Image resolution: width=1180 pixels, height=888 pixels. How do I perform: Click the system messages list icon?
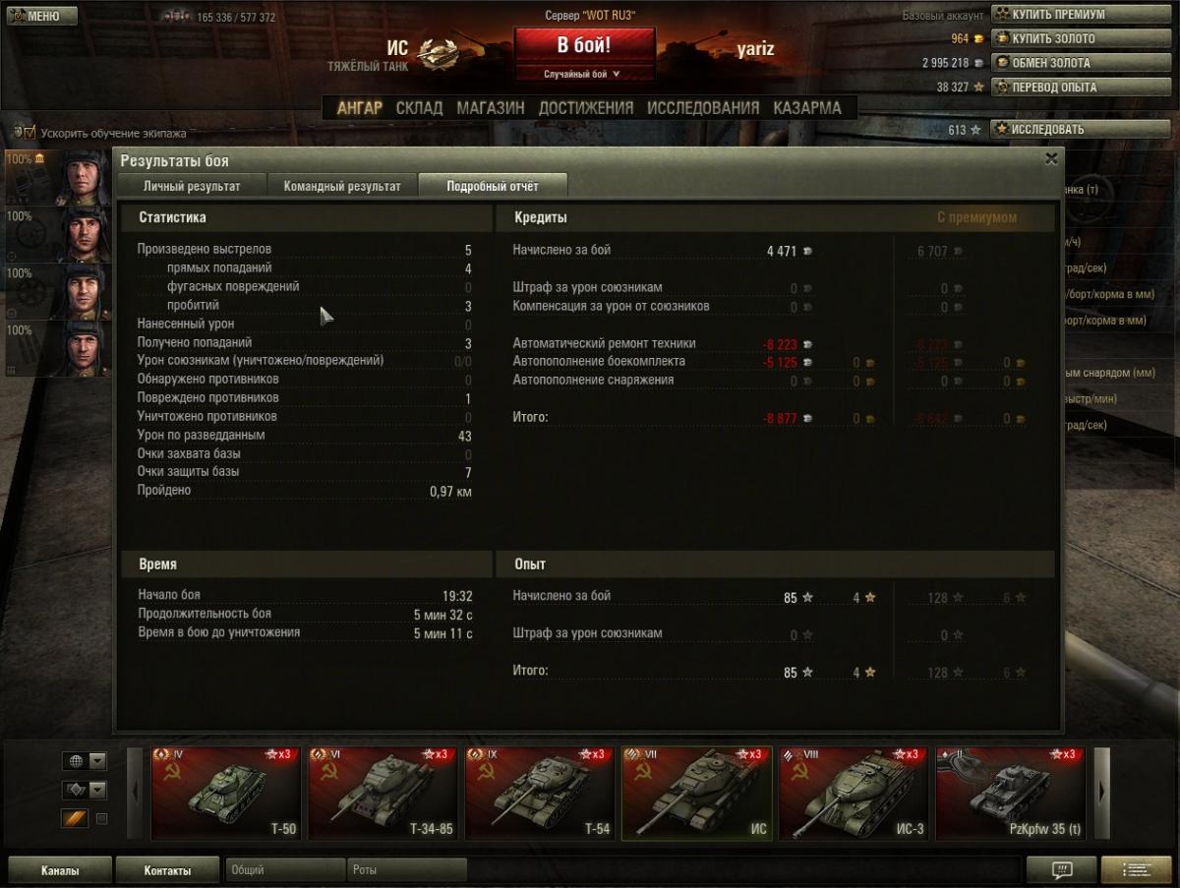[x=1137, y=870]
